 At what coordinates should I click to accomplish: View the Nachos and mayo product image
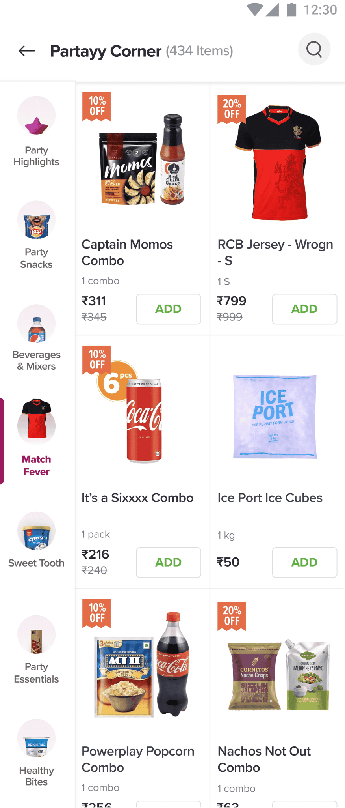tap(278, 674)
